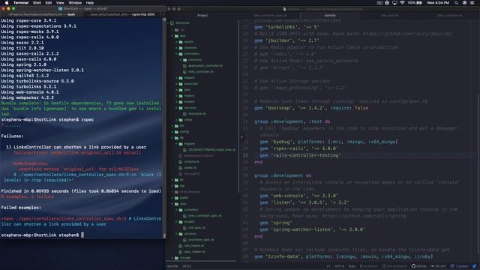Image resolution: width=480 pixels, height=270 pixels.
Task: Select the links_controller_spec.rb editor tab
Action: [x=270, y=15]
